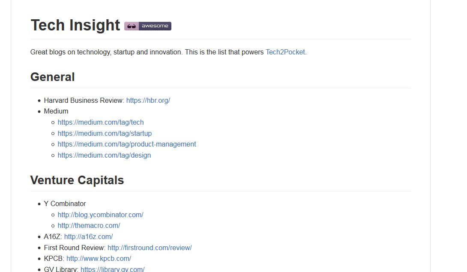Open the Tech2Pocket link
The image size is (467, 272).
click(285, 52)
